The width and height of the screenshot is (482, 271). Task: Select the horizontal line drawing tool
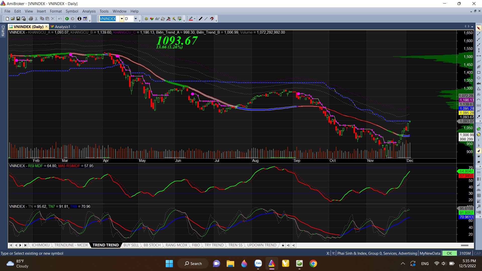coord(479,56)
